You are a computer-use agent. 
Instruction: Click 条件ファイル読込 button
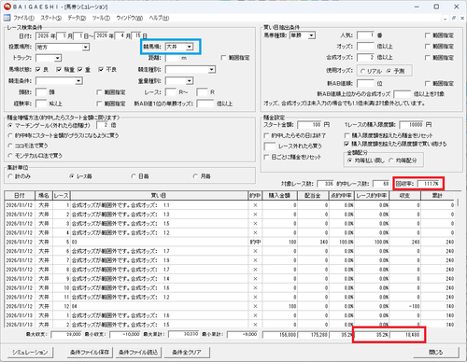138,353
